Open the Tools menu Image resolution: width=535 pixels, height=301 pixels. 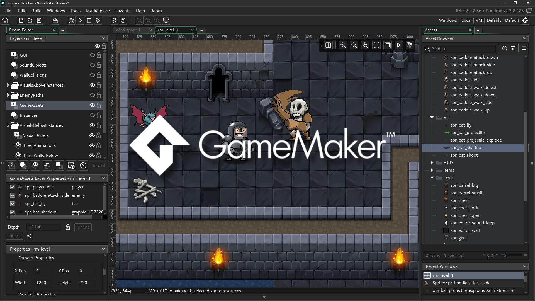coord(75,11)
